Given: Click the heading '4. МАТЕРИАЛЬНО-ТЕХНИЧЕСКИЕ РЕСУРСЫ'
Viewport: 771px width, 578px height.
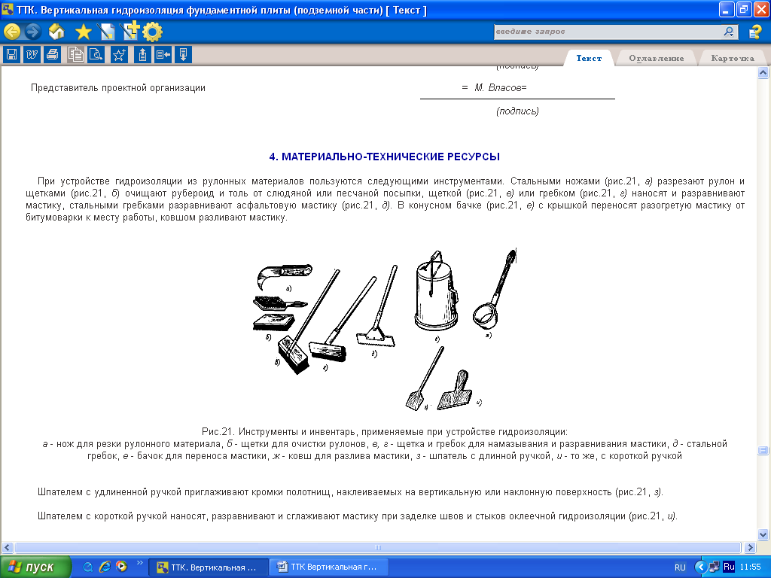Looking at the screenshot, I should coord(385,157).
